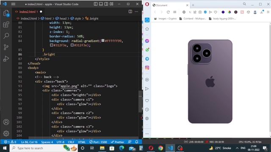Viewport: 271px width, 152px height.
Task: Open Settings gear in the Opera sidebar
Action: coord(147,119)
